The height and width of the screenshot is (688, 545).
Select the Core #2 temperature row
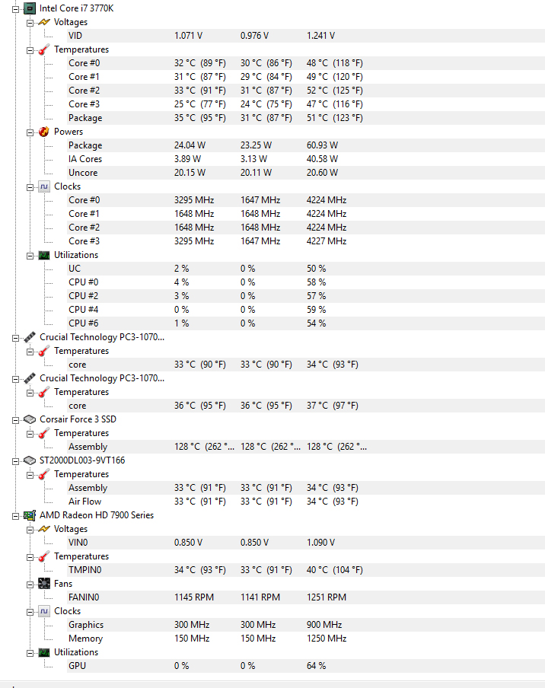pyautogui.click(x=84, y=91)
